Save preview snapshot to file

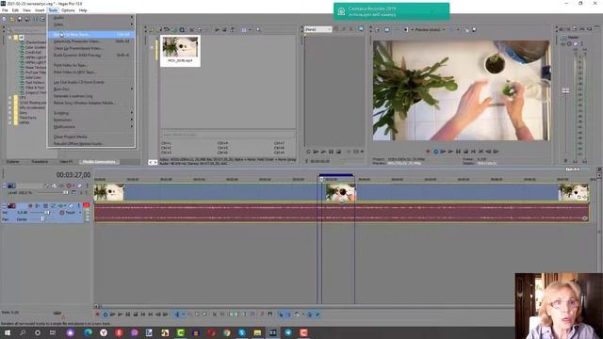pyautogui.click(x=474, y=29)
